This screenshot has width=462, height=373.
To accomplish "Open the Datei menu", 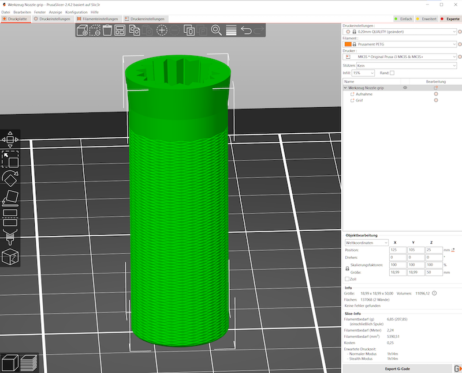I will pos(6,12).
